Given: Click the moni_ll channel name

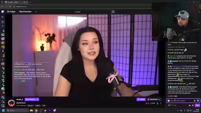Looking at the screenshot, I should click(19, 99).
